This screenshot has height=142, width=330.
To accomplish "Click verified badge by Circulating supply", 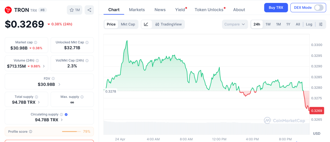I will coord(66,114).
